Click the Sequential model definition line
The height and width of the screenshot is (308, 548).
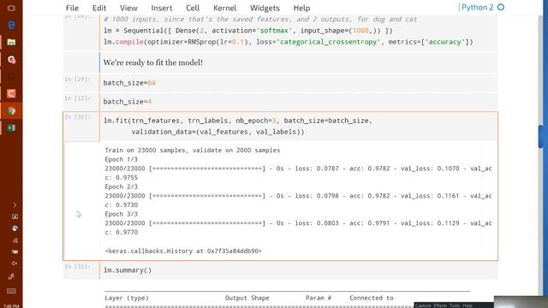[x=247, y=31]
